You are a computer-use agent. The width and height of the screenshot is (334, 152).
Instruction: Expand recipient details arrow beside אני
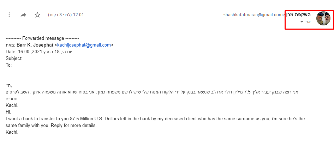302,22
